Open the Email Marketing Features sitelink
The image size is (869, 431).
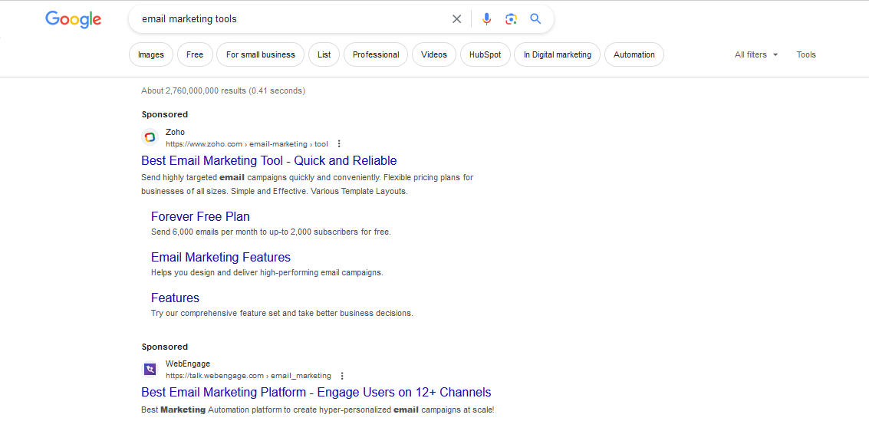(221, 257)
